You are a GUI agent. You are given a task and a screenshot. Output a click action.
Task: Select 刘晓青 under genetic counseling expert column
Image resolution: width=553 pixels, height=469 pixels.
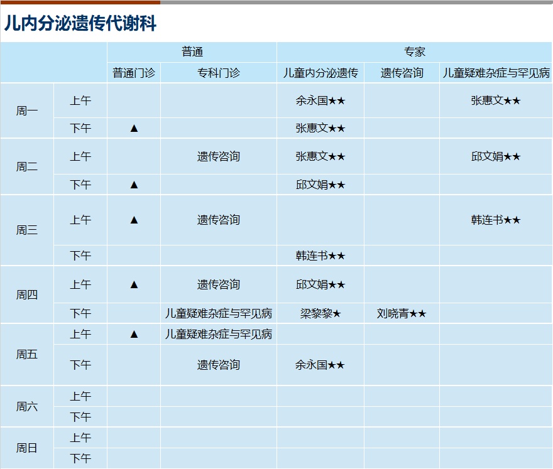[401, 313]
